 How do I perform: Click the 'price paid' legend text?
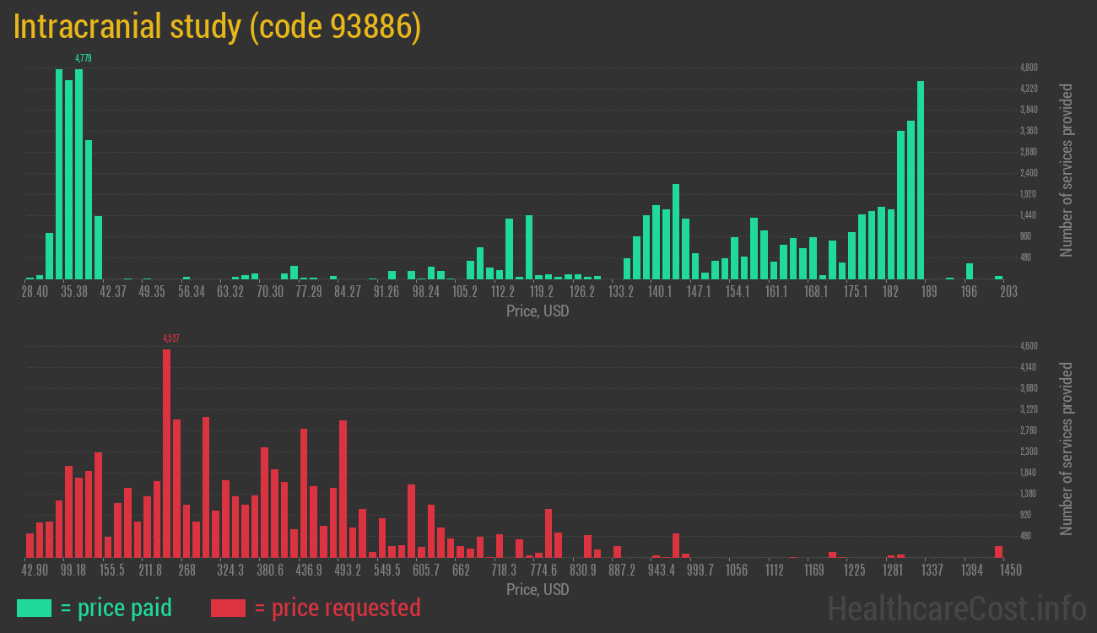point(116,608)
